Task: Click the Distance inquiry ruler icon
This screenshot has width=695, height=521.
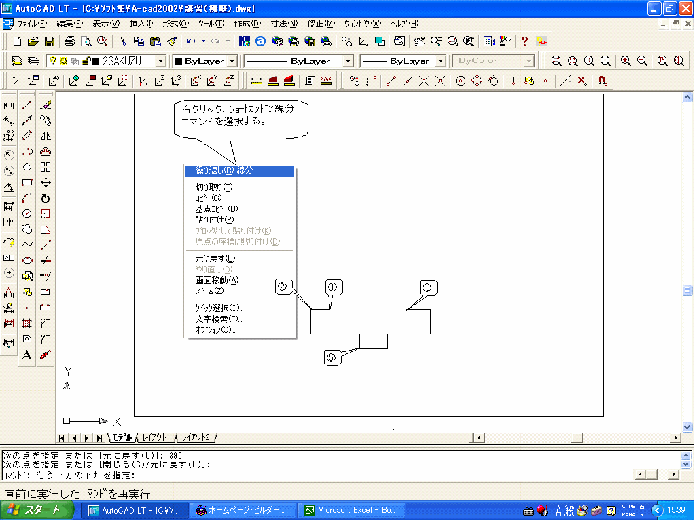Action: click(x=257, y=81)
